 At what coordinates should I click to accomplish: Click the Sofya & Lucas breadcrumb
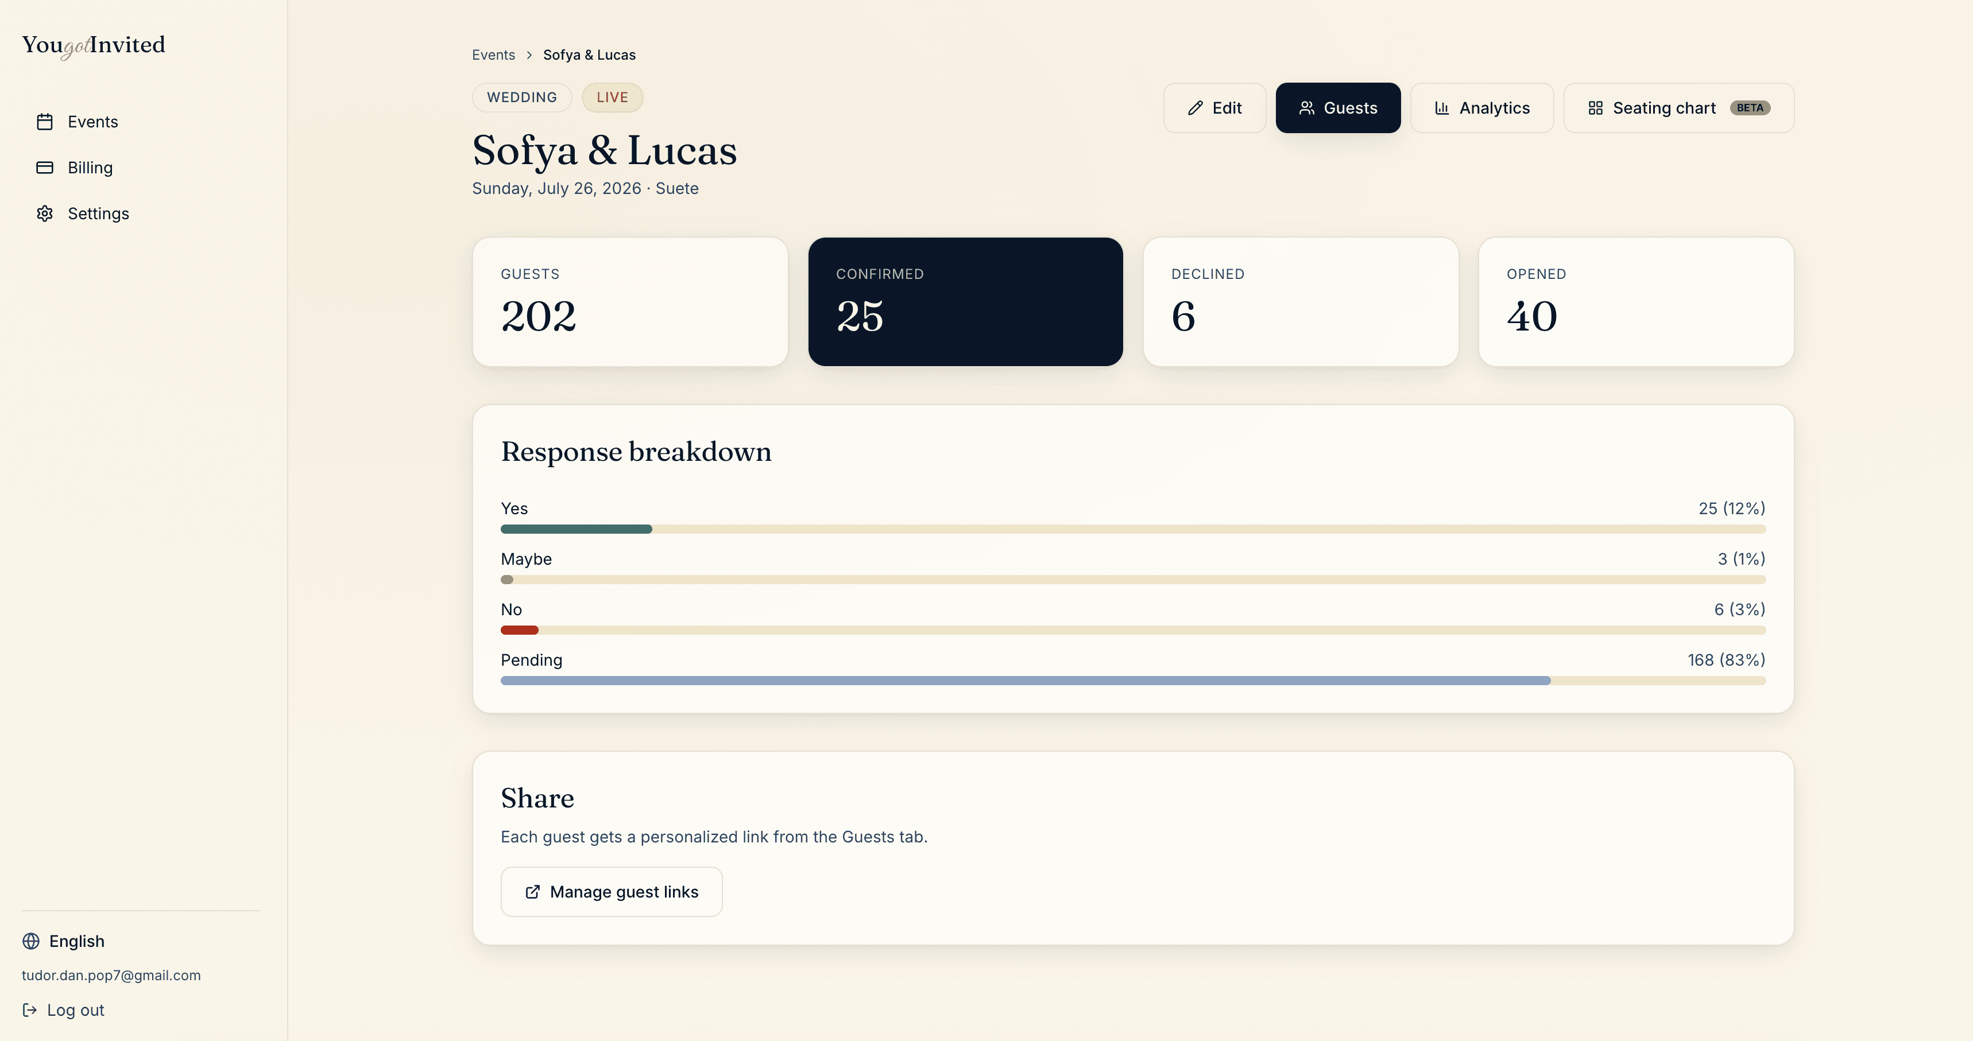pos(589,55)
